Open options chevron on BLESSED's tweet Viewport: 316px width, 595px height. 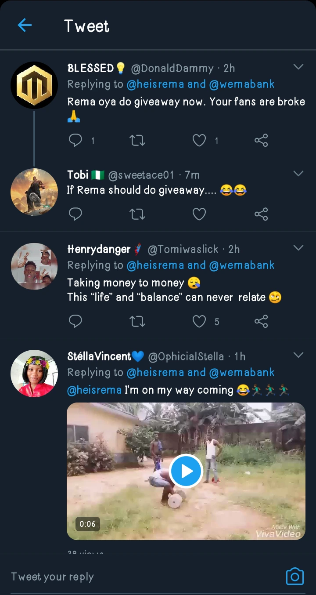[298, 67]
